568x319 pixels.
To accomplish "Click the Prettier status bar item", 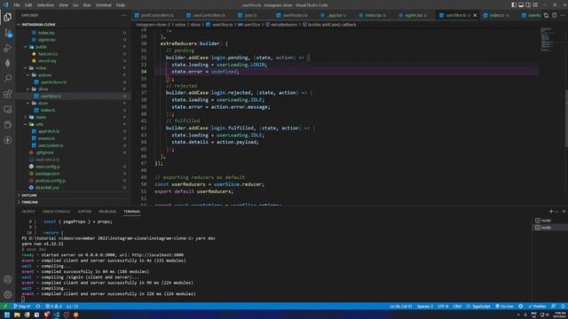I will 537,307.
